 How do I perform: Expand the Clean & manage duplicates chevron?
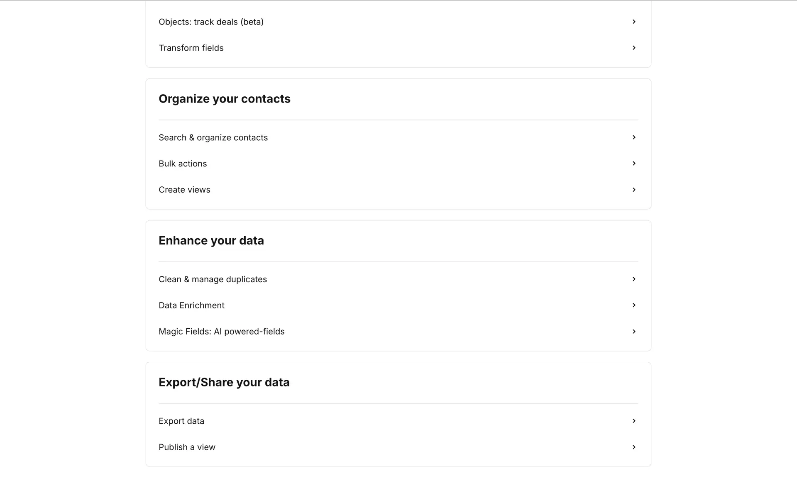pos(634,279)
